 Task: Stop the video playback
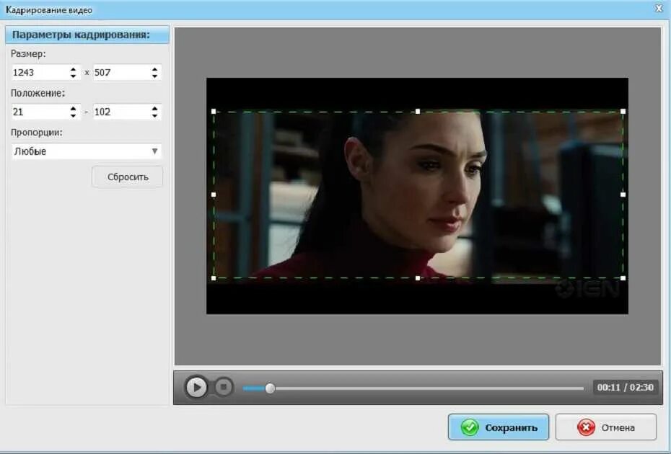[x=224, y=387]
